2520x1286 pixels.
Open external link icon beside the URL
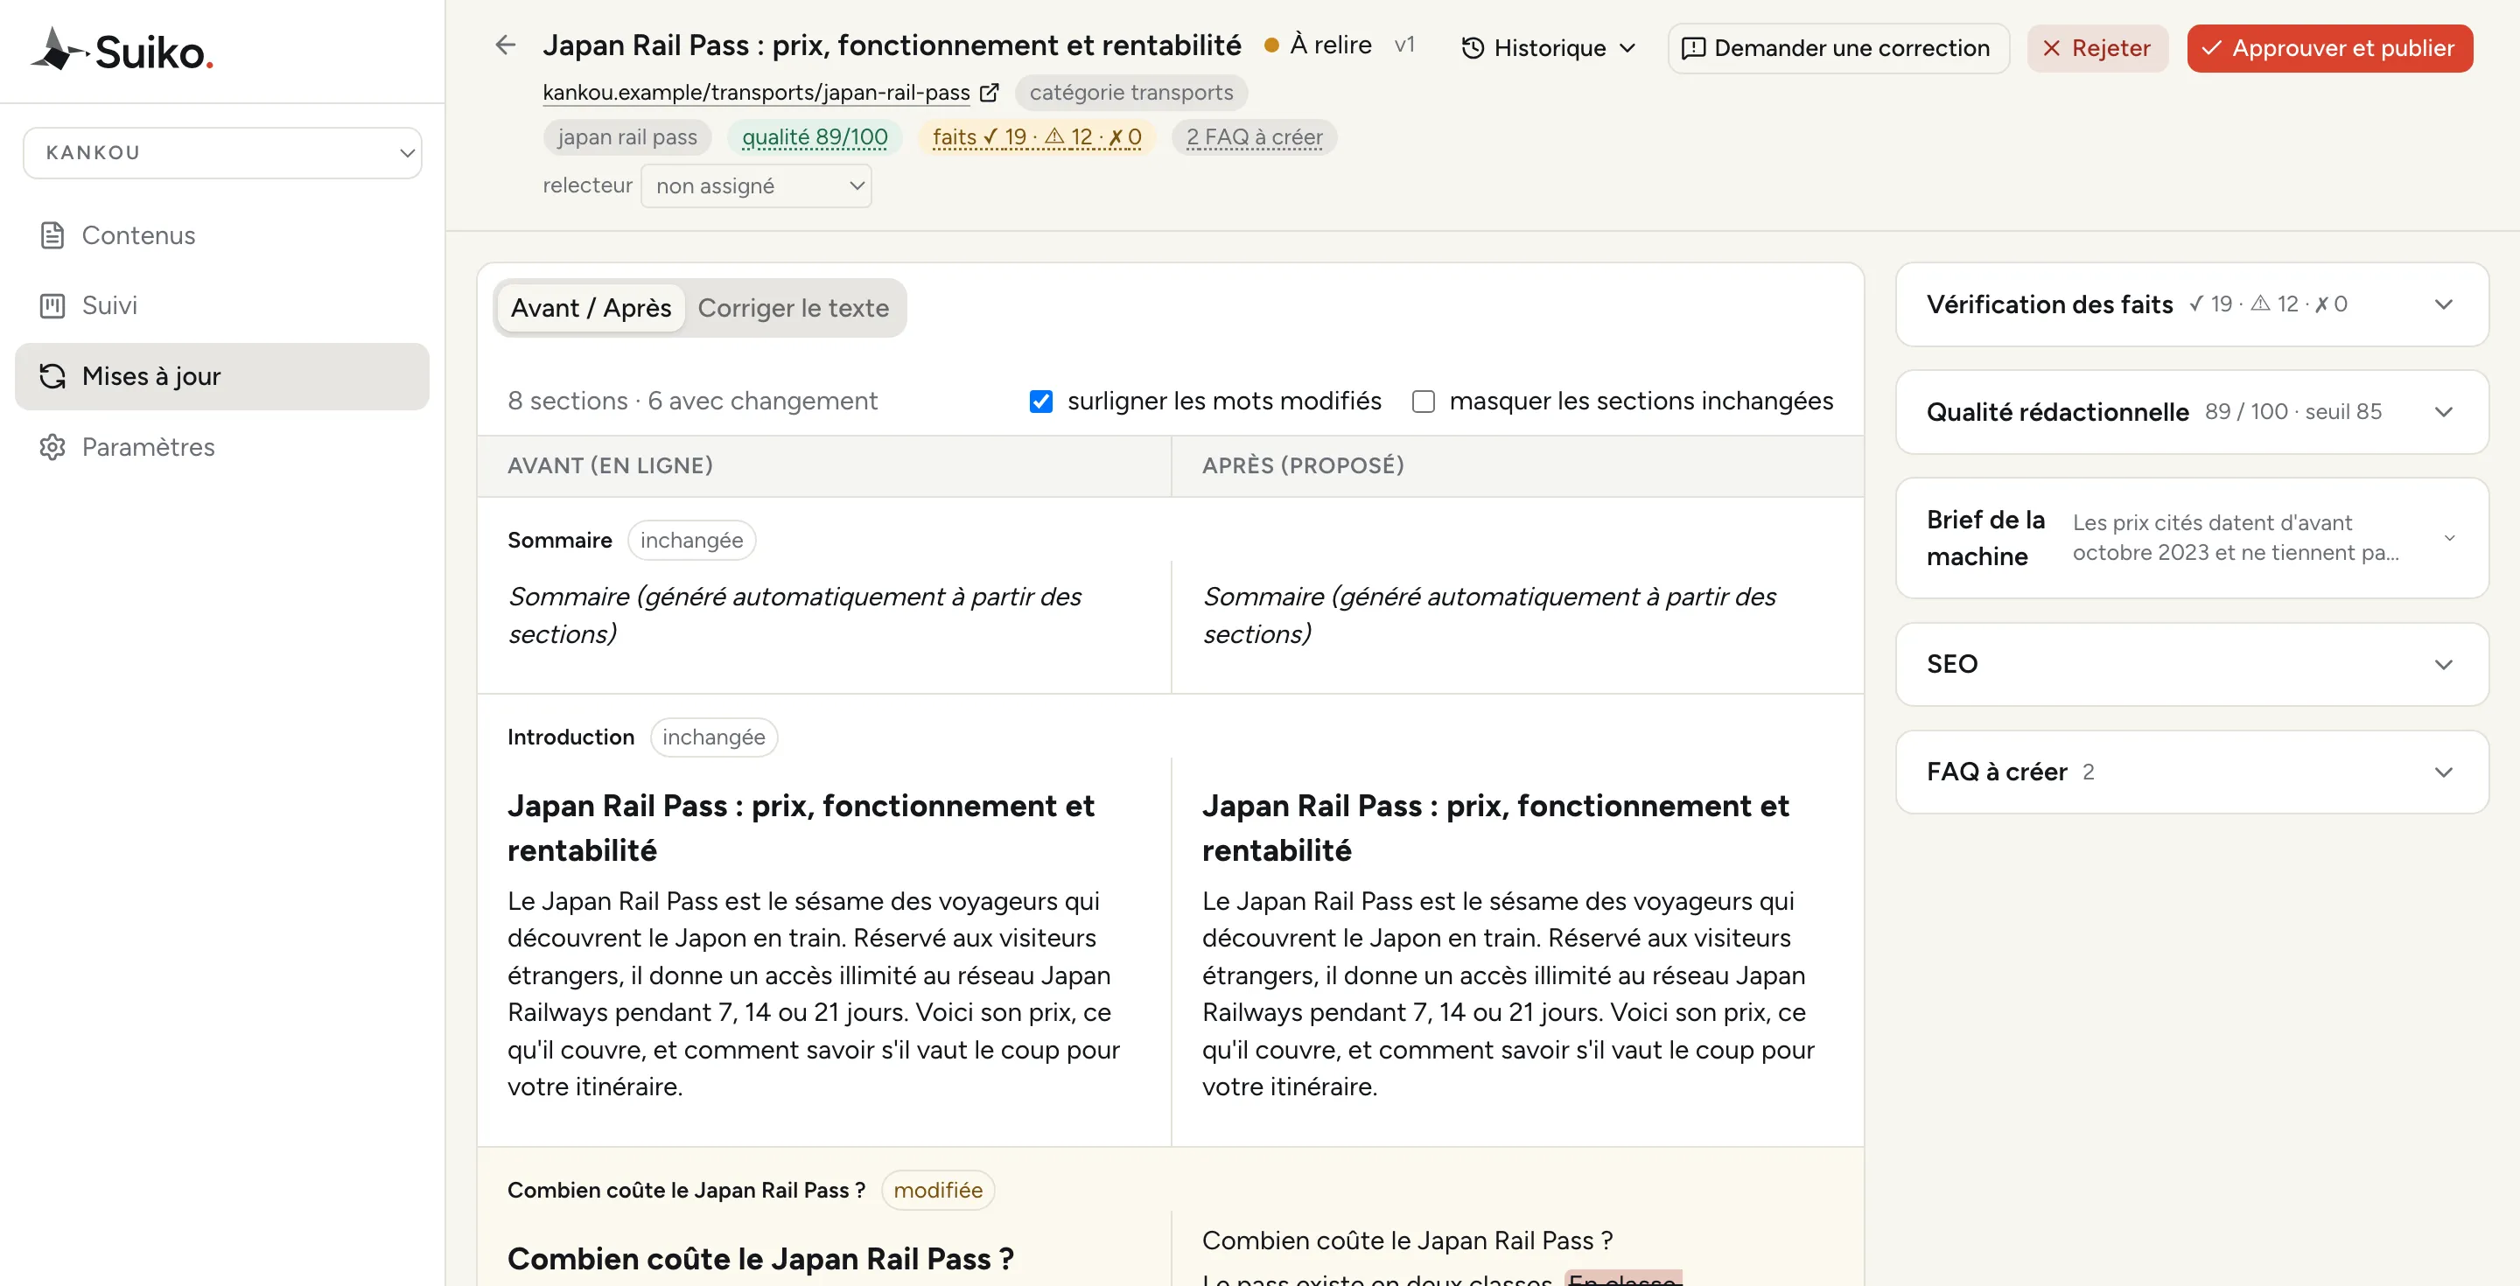click(x=989, y=92)
